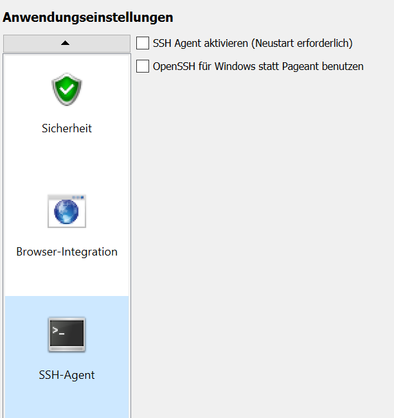Click the small black up-arrow triangle
The image size is (394, 418).
[x=65, y=43]
